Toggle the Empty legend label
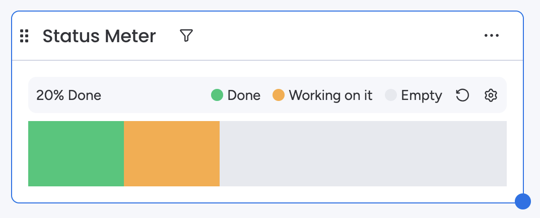540x218 pixels. 422,95
